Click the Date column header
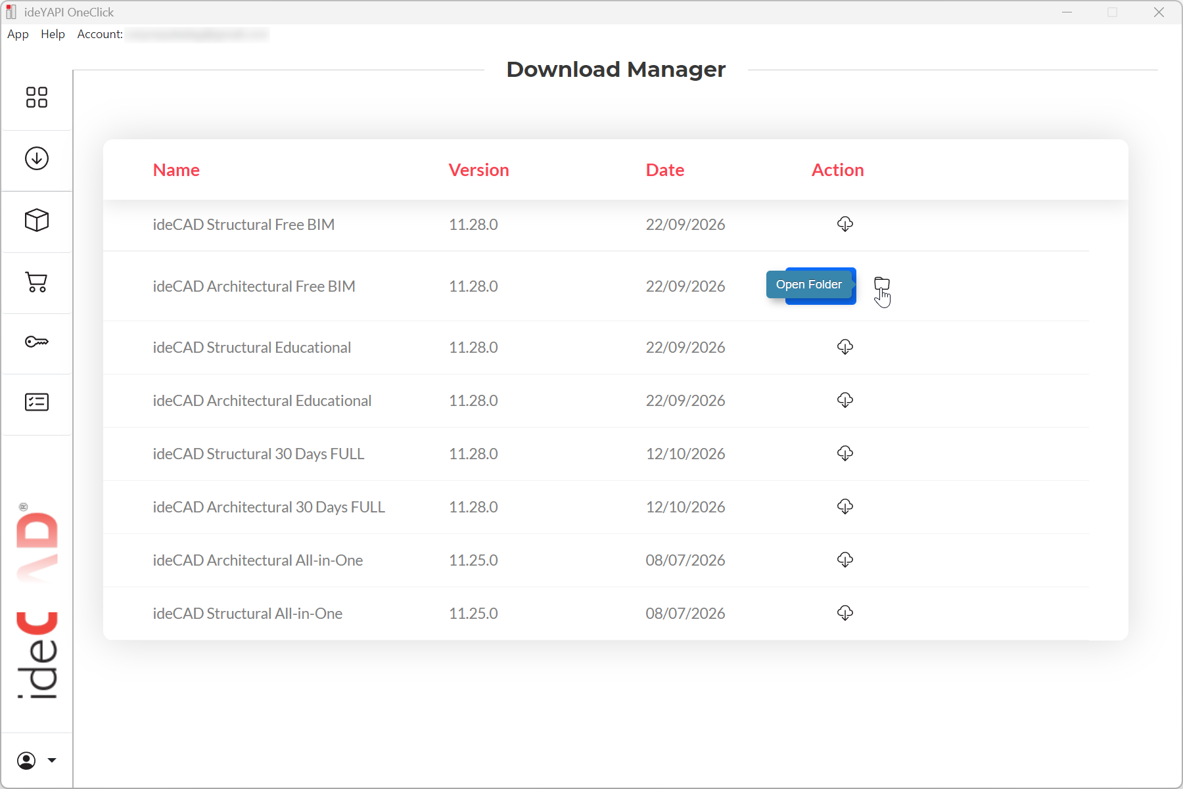Image resolution: width=1183 pixels, height=789 pixels. 665,170
